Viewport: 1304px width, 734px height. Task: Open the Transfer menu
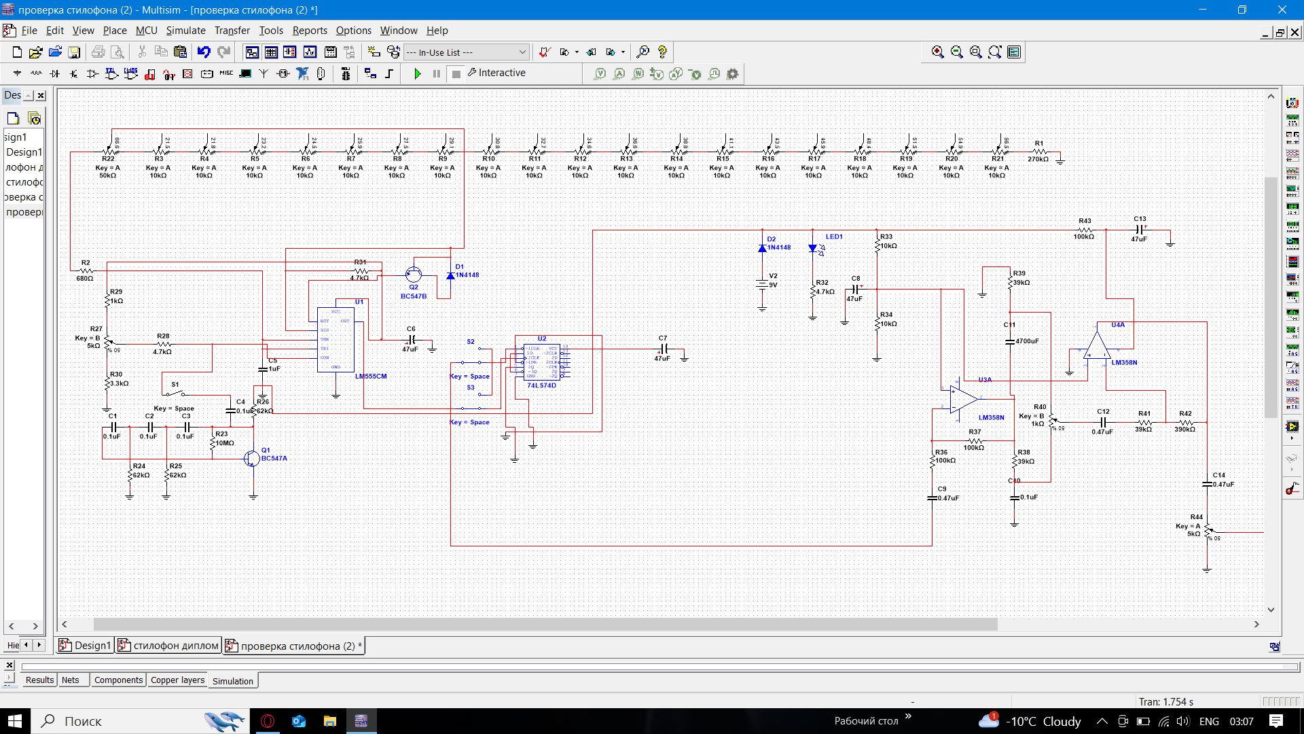point(232,31)
